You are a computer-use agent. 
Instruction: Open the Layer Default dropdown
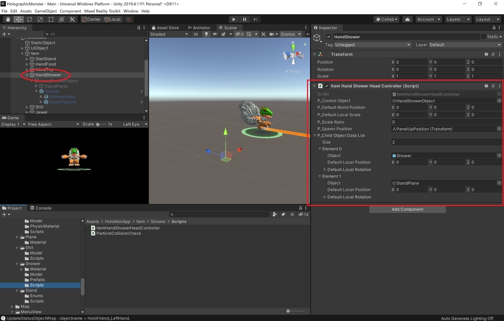pos(465,45)
